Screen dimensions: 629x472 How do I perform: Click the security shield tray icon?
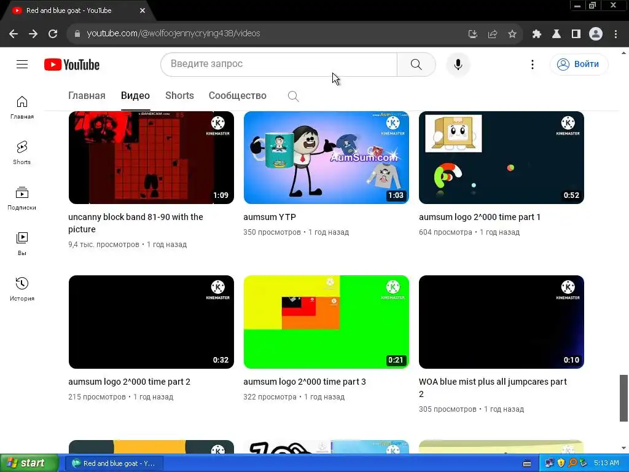click(561, 463)
